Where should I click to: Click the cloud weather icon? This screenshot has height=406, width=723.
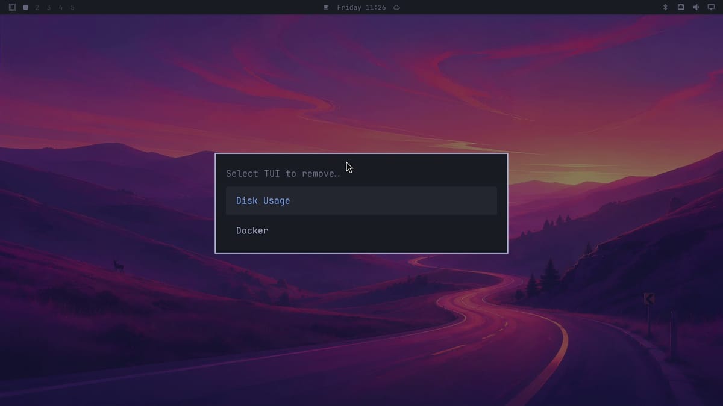click(x=396, y=7)
